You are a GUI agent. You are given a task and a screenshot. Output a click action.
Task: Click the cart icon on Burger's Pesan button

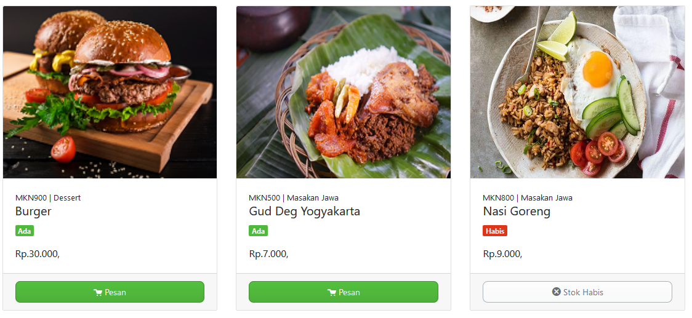[x=98, y=292]
